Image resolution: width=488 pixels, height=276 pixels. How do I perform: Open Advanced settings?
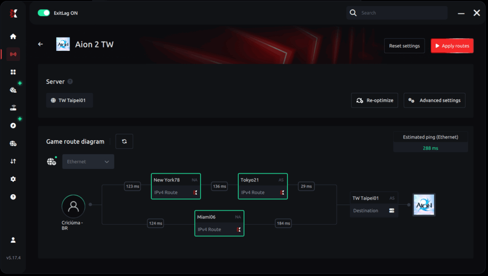[434, 100]
